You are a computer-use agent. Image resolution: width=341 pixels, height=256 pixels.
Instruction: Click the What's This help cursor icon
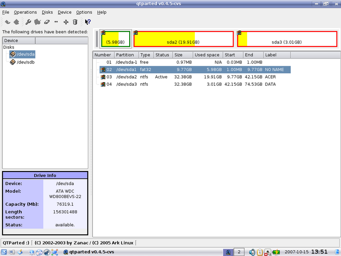coord(87,22)
